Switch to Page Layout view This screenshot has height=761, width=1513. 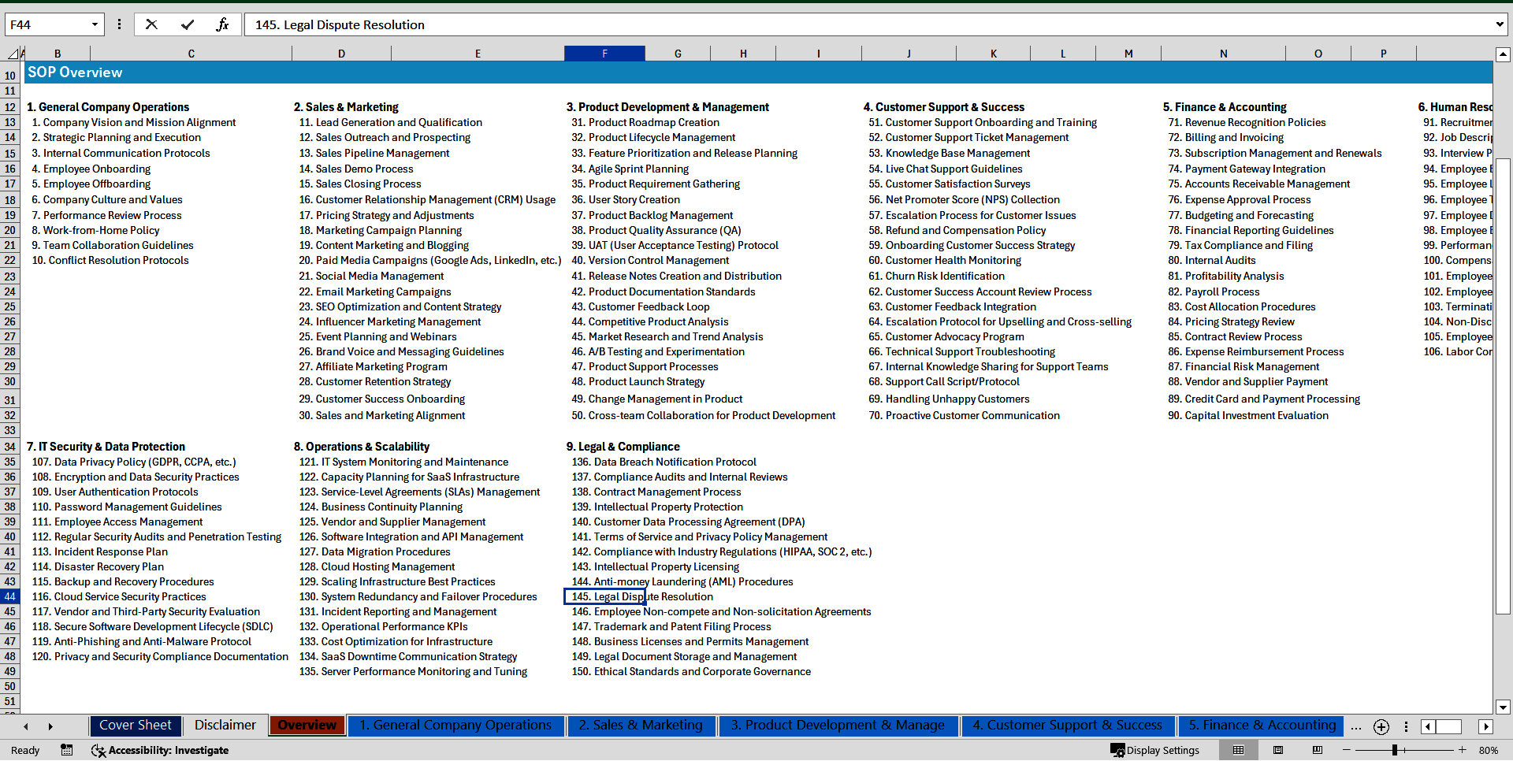(1278, 750)
